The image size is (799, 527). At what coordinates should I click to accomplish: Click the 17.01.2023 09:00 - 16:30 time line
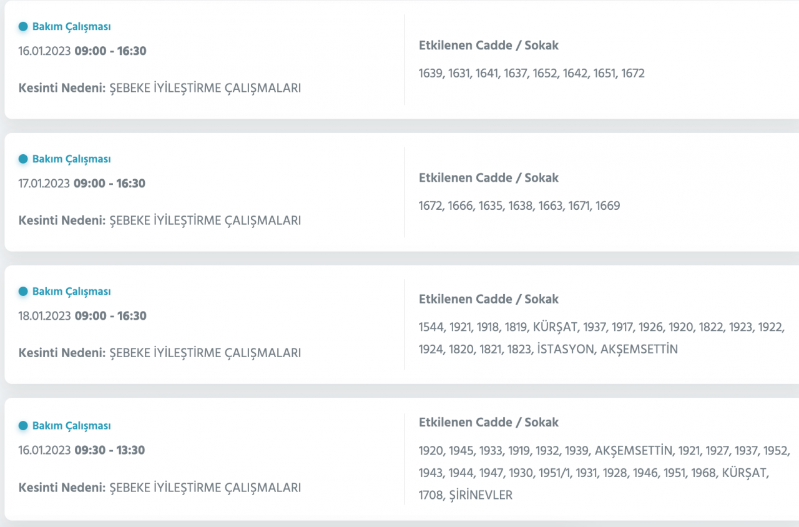(82, 184)
